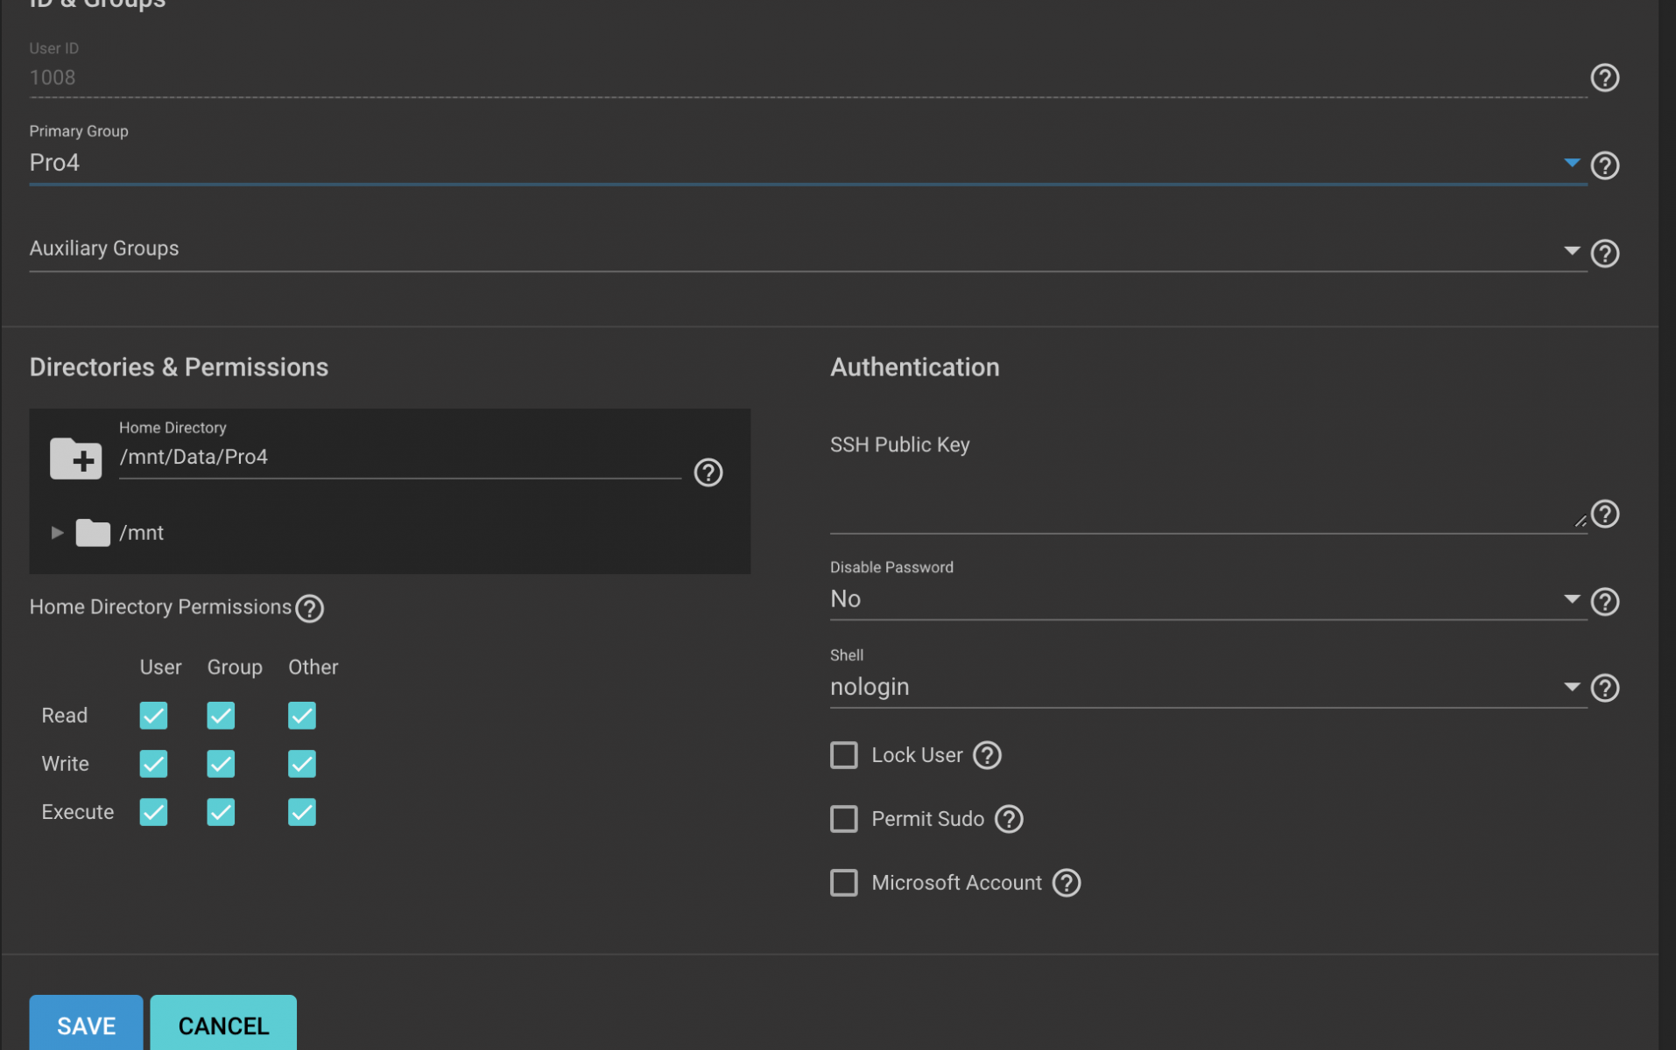Save the user settings
This screenshot has height=1050, width=1676.
coord(86,1025)
